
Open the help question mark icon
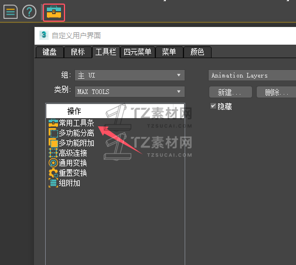click(29, 12)
